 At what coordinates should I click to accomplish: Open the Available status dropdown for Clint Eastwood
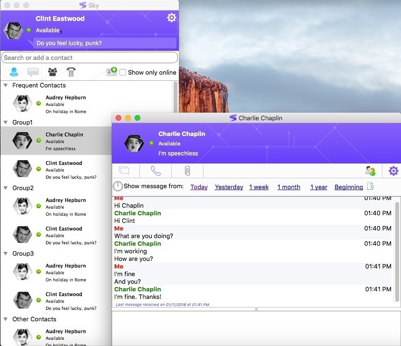point(49,30)
